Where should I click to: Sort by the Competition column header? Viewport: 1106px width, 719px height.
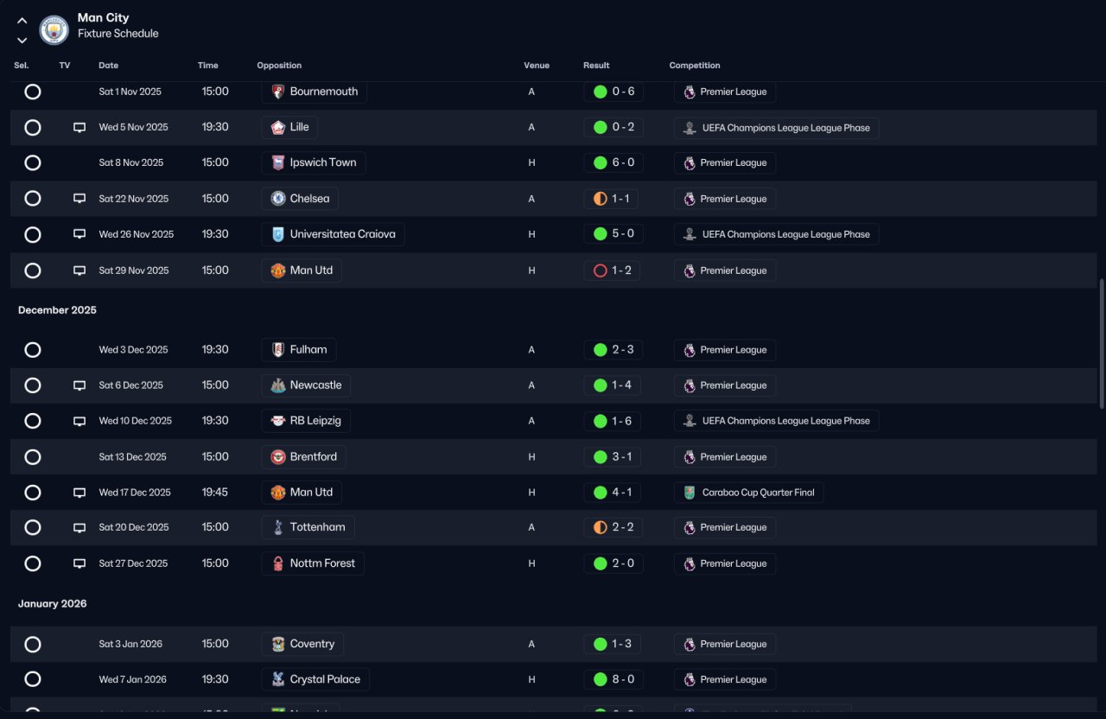(x=695, y=66)
